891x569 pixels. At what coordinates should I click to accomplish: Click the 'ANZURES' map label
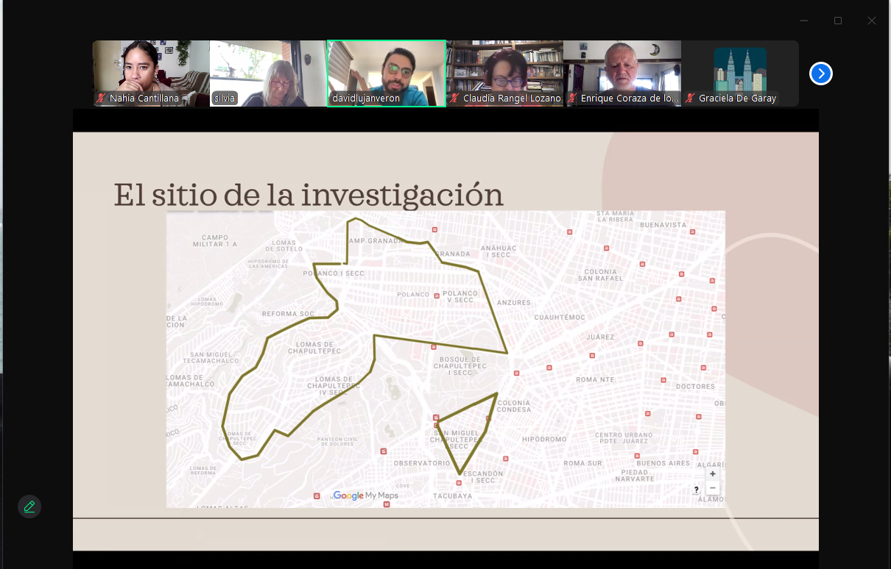[x=514, y=302]
